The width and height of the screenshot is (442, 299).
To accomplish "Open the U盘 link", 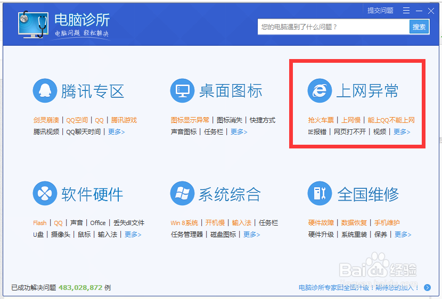I will [x=38, y=235].
